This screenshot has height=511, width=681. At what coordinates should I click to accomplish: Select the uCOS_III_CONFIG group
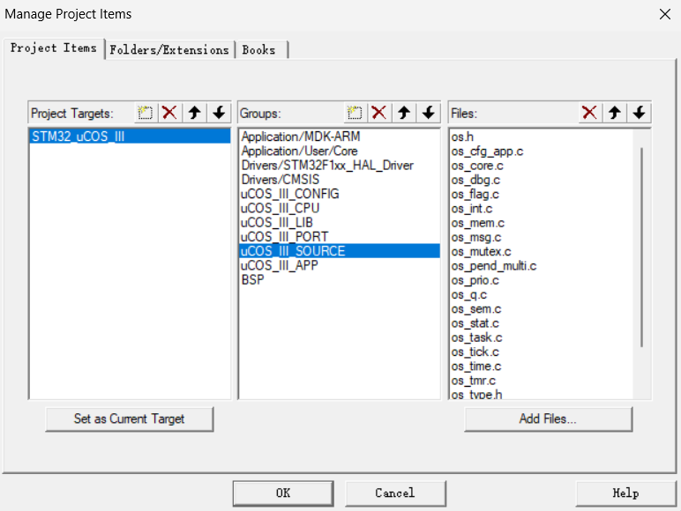point(340,194)
